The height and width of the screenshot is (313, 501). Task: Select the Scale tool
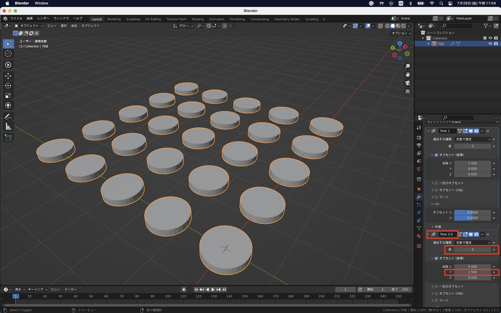coord(8,96)
